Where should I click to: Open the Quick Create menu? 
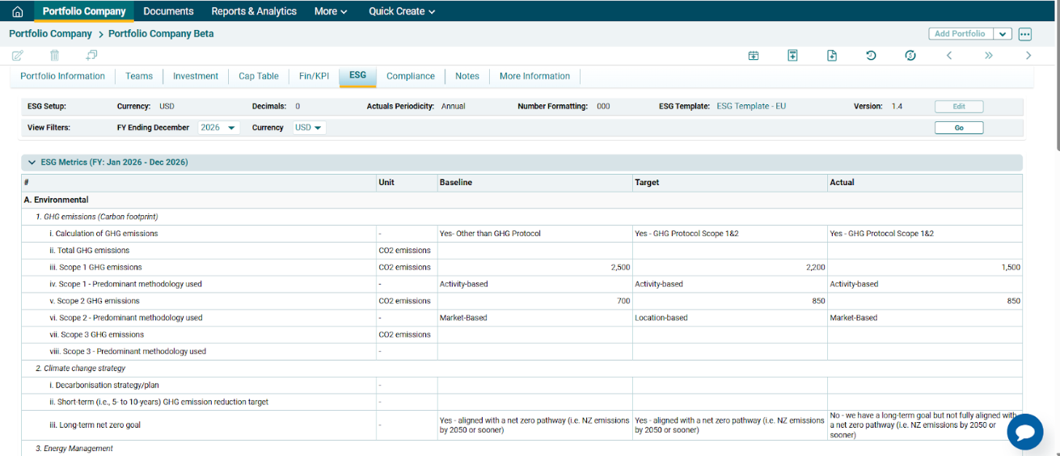pos(402,11)
